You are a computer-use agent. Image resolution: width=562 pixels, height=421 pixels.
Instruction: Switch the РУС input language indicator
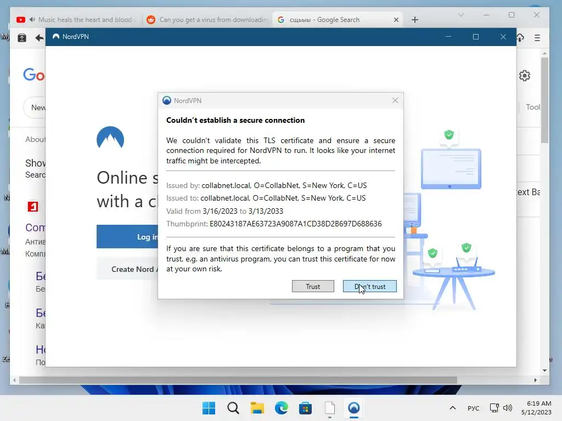coord(473,408)
